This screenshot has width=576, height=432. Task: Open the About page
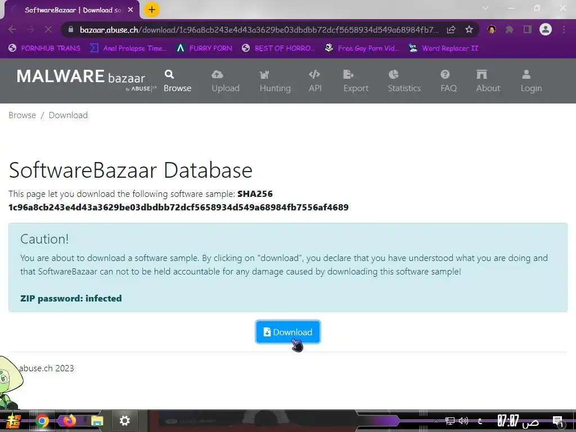point(488,81)
